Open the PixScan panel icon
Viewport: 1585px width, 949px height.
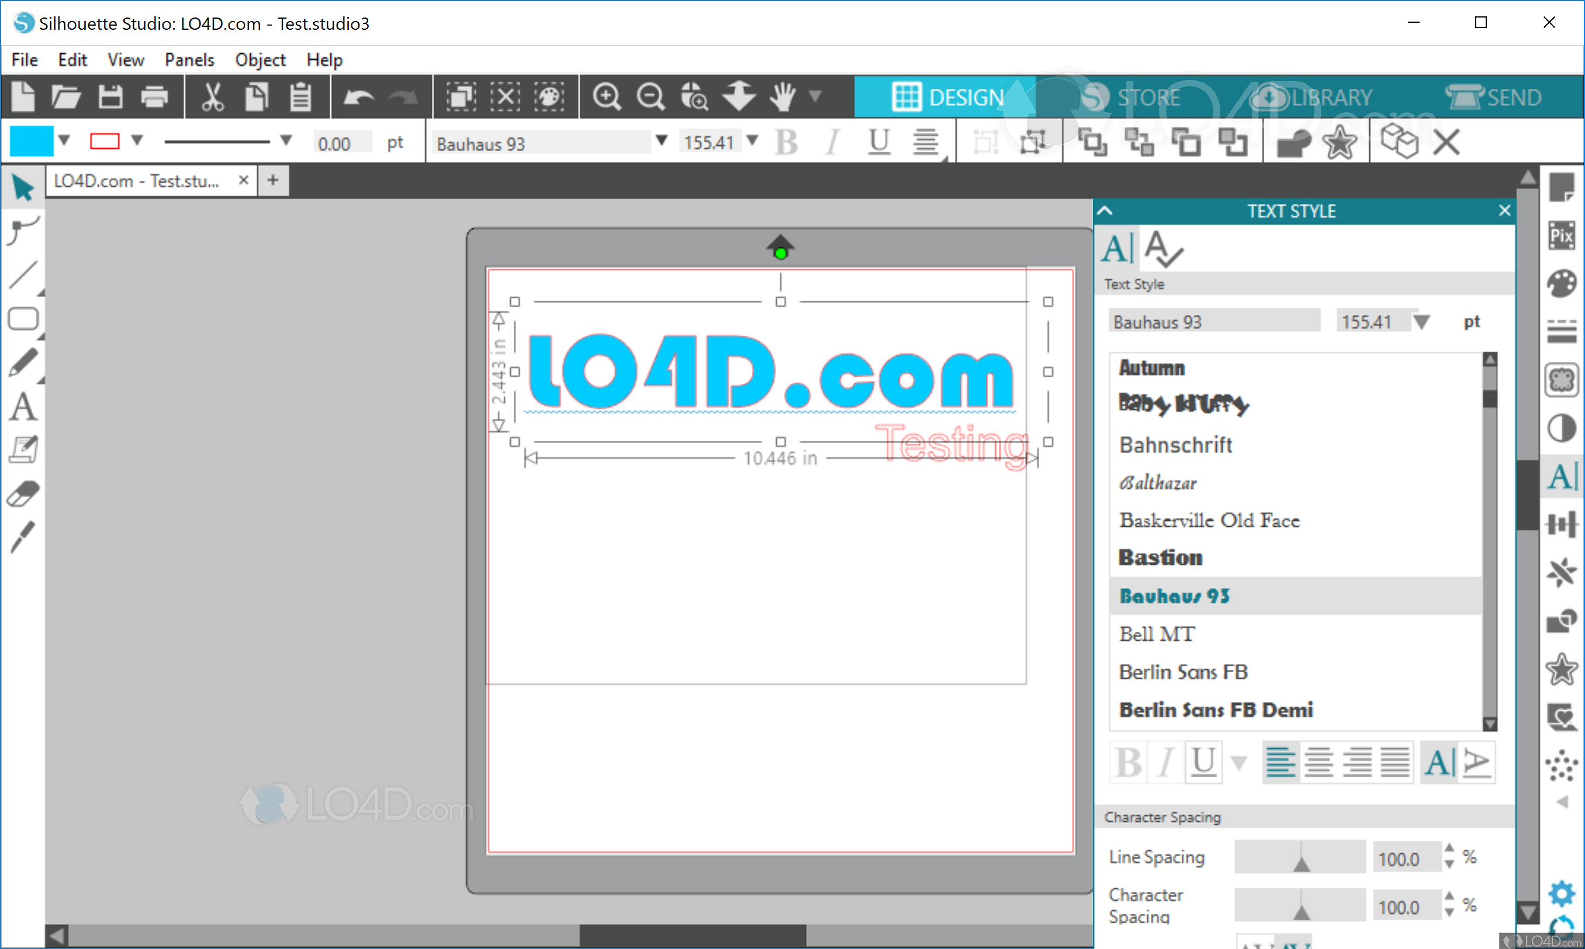point(1560,235)
